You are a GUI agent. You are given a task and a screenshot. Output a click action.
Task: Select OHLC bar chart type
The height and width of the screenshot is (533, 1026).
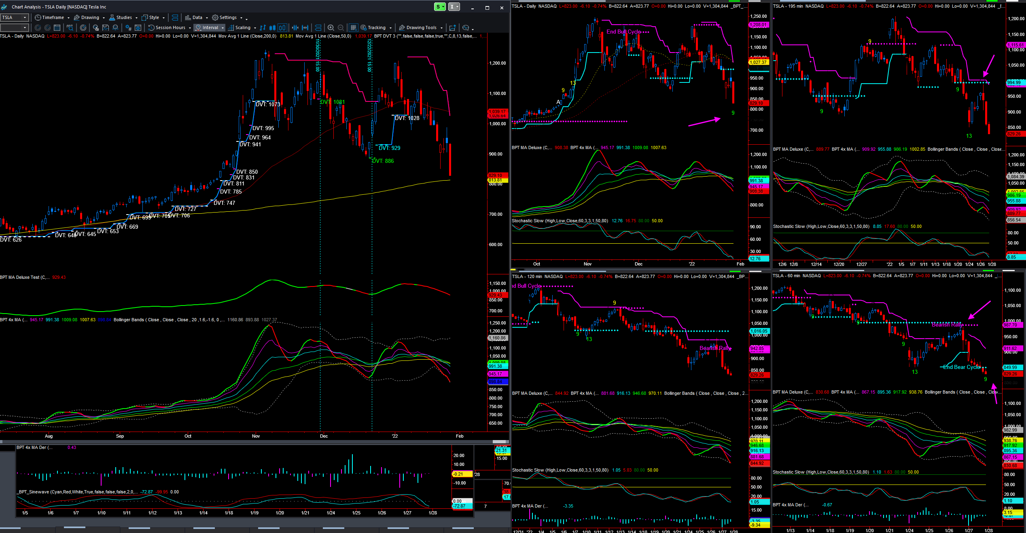tap(263, 27)
